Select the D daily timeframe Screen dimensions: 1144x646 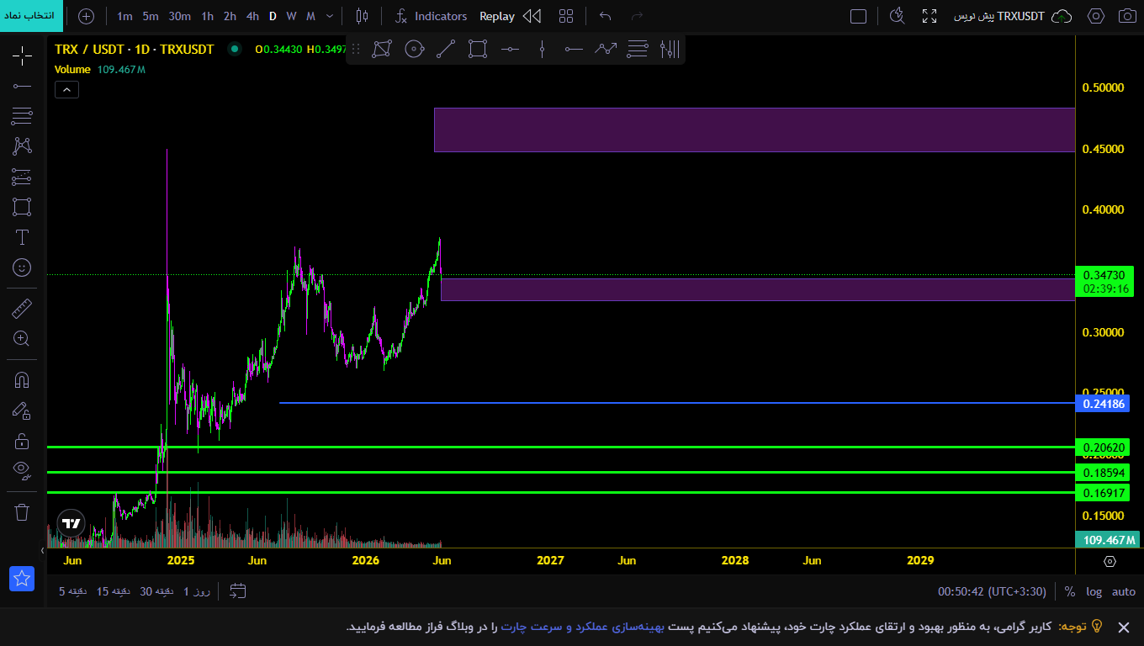pos(273,16)
